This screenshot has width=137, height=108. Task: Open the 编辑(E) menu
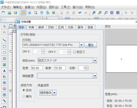18,7
